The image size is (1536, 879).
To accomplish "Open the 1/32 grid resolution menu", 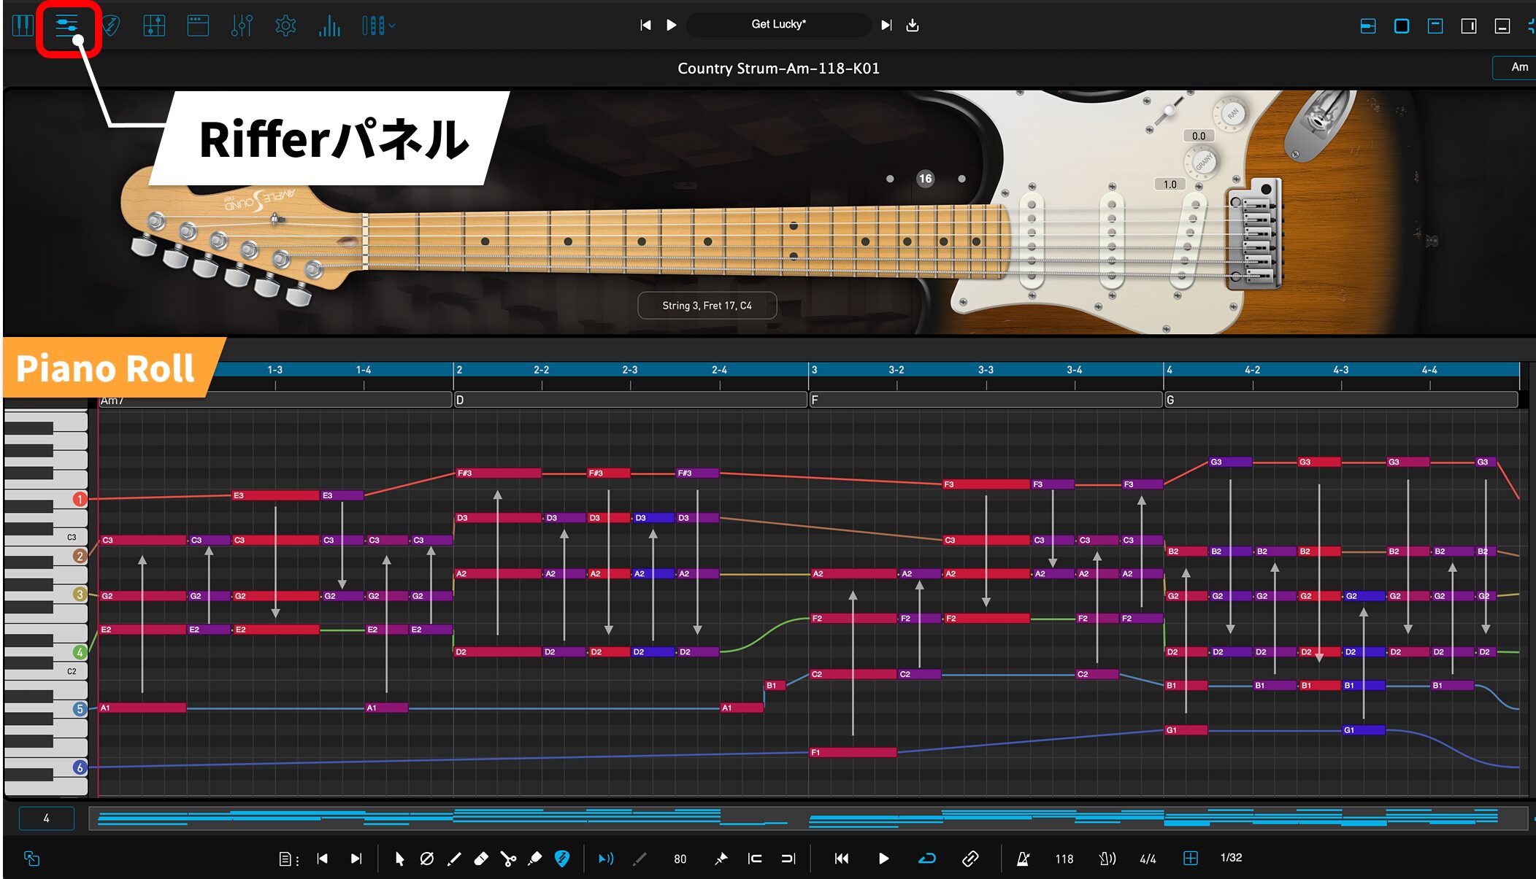I will coord(1231,858).
